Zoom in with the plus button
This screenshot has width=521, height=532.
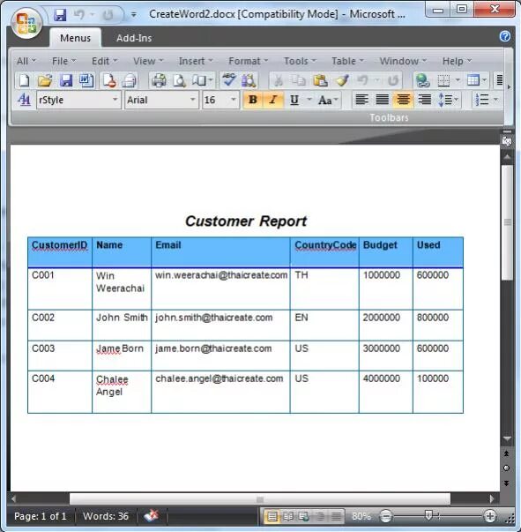tap(490, 516)
